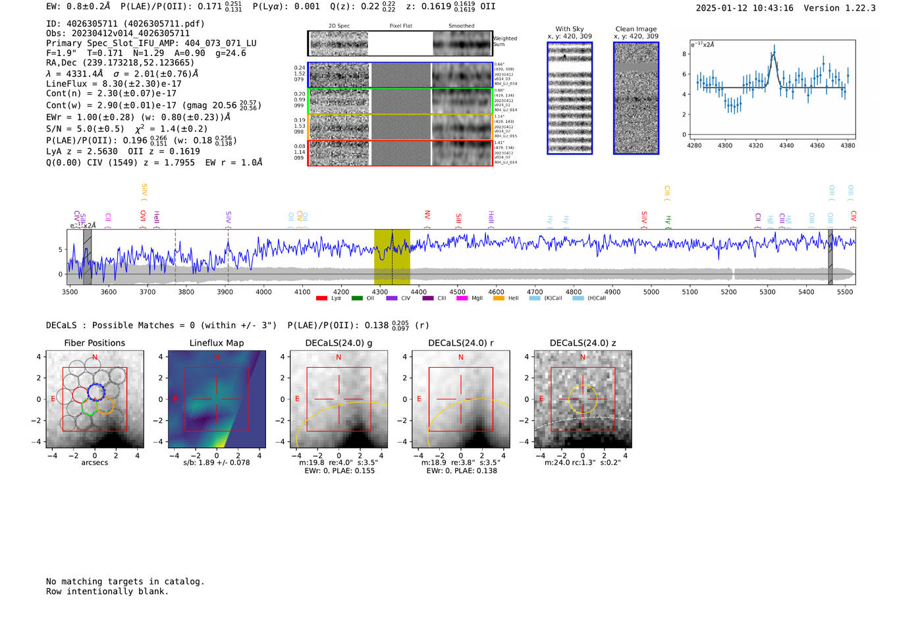Click the 'No matching targets in catalog.' text
Image resolution: width=922 pixels, height=627 pixels.
125,582
